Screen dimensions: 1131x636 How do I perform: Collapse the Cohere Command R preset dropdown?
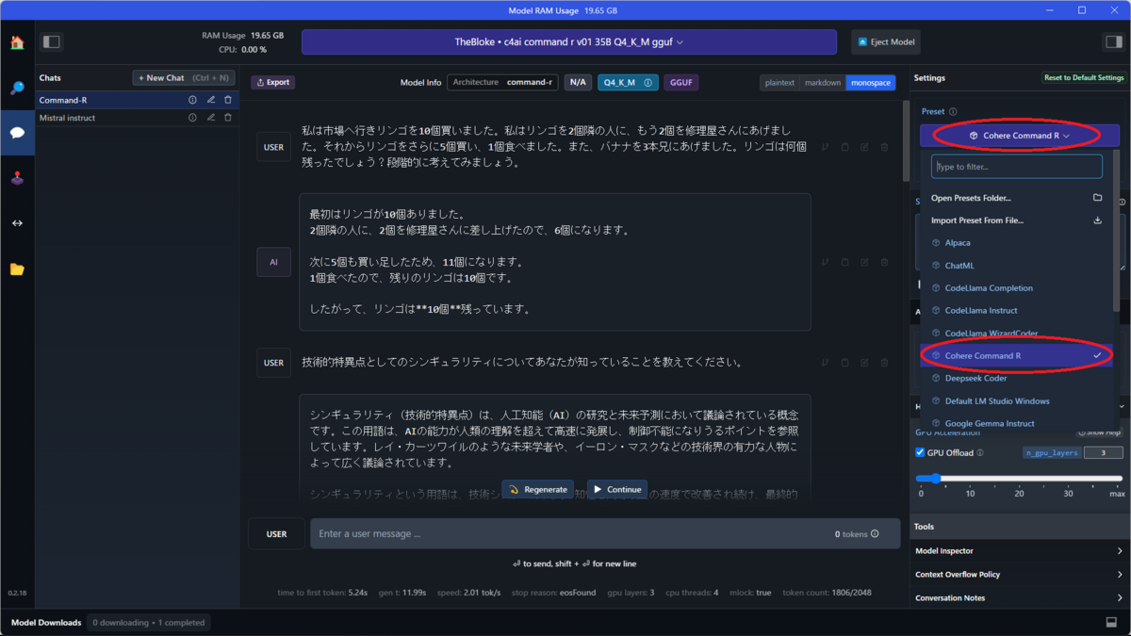[1020, 136]
